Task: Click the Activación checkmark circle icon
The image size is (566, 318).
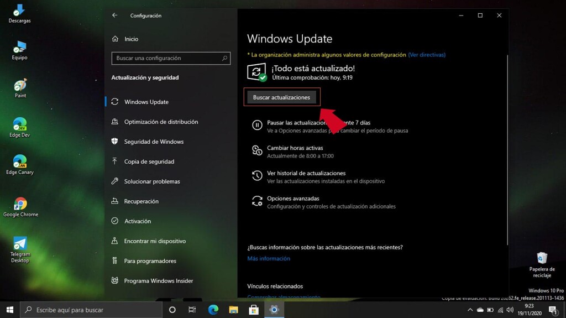Action: click(115, 221)
